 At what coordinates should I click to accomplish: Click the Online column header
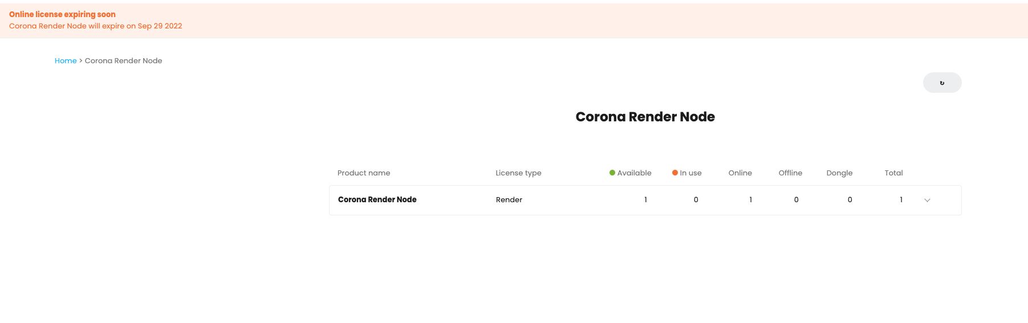tap(740, 173)
